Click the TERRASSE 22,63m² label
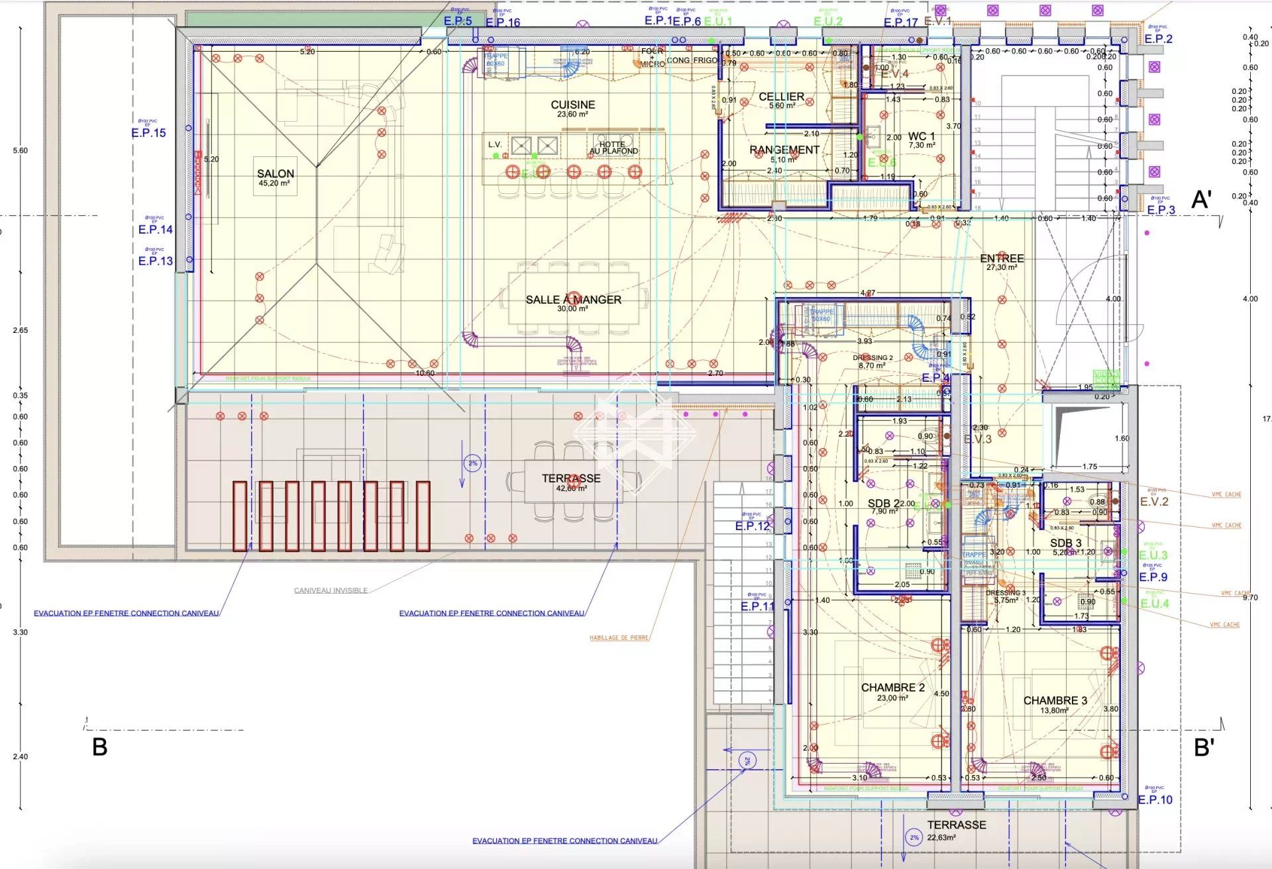 click(x=957, y=830)
